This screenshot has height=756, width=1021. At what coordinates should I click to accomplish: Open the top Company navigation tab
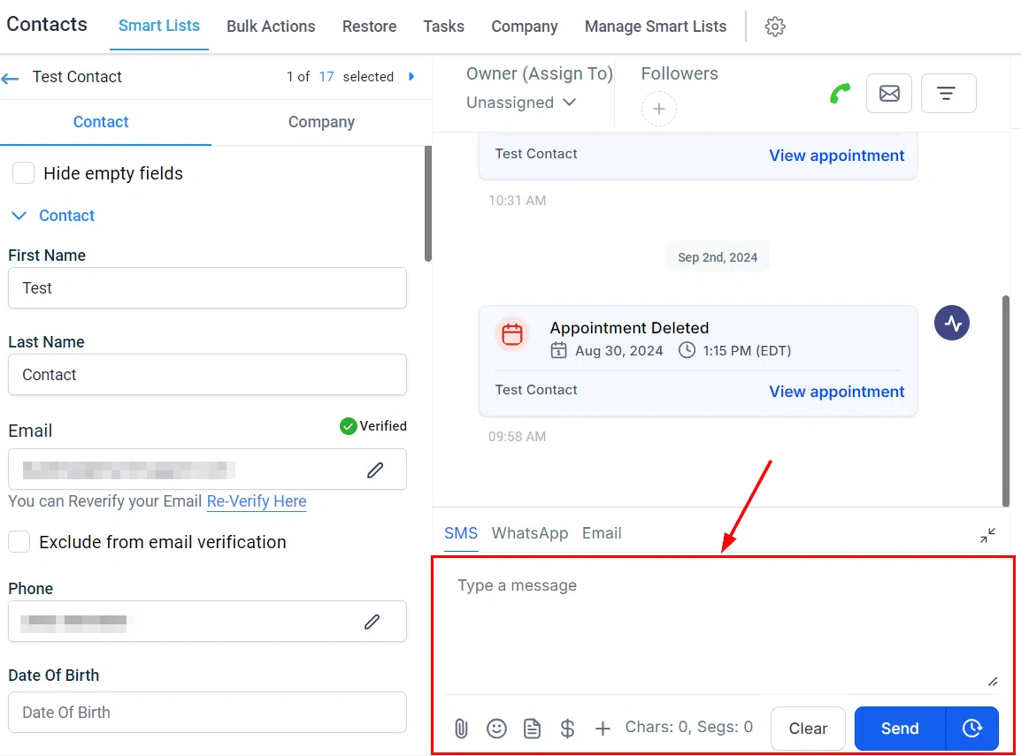[524, 27]
